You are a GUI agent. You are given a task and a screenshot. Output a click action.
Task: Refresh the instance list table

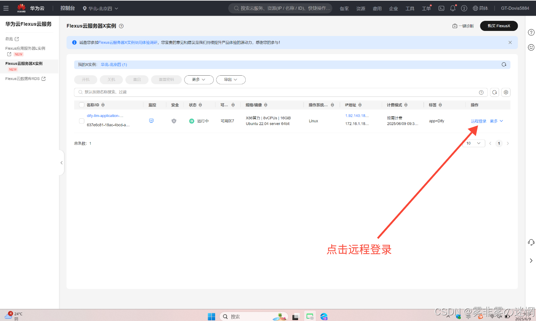tap(494, 92)
